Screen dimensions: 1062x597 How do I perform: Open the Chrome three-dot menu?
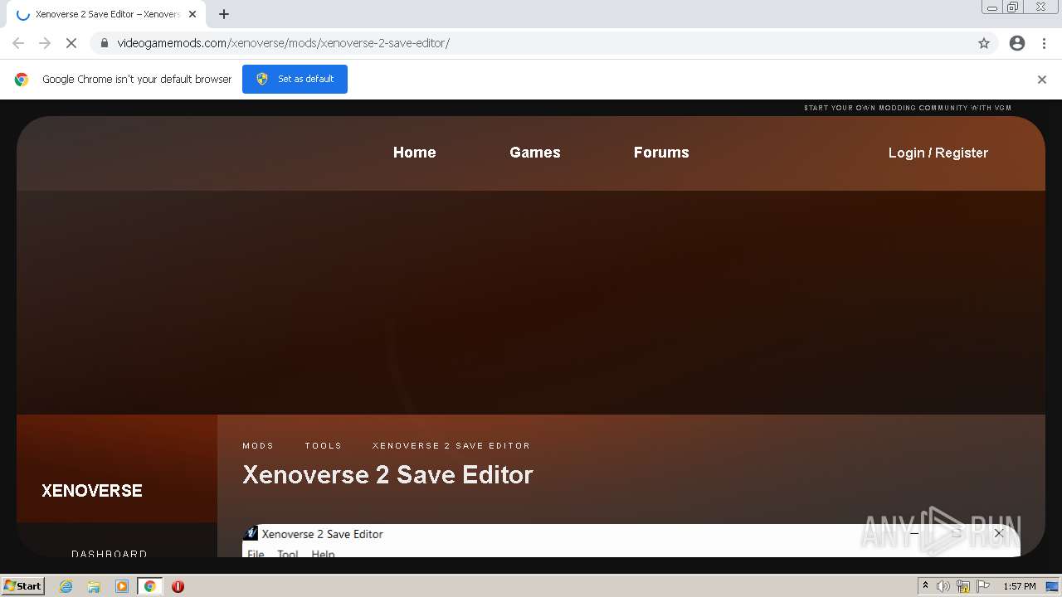[1044, 43]
